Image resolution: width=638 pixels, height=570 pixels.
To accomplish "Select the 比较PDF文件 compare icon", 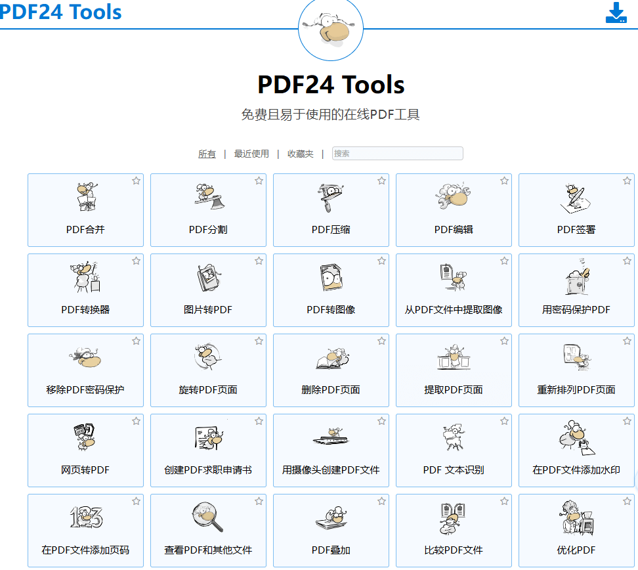I will [x=453, y=519].
